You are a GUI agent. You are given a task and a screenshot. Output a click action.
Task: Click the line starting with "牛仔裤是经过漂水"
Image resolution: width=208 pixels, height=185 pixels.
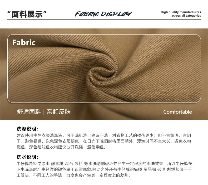tap(104, 164)
